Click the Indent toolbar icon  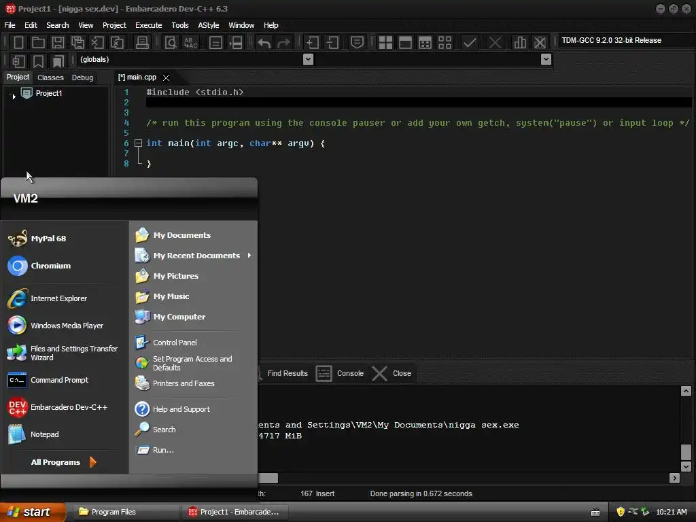(313, 43)
